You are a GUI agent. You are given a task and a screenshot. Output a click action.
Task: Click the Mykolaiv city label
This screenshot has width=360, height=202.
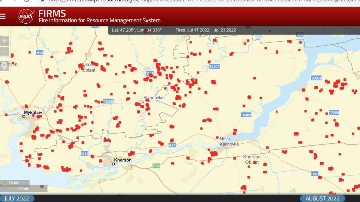(x=34, y=113)
